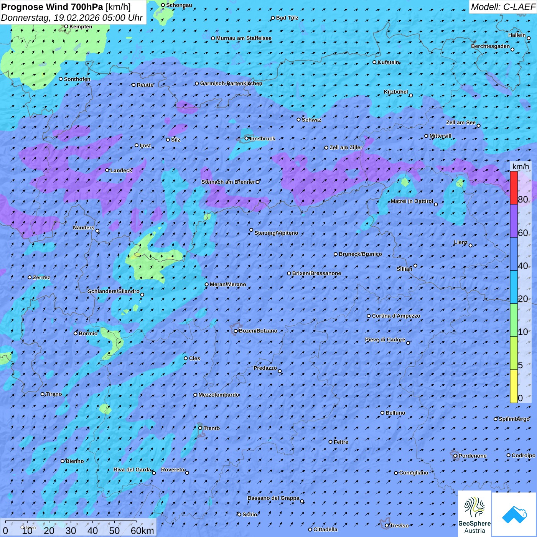
Task: Click the 'Riva del Garda' label
Action: (x=132, y=469)
